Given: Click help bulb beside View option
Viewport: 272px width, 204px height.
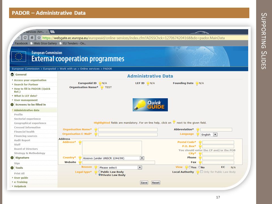Looking at the screenshot, I should click(186, 167).
